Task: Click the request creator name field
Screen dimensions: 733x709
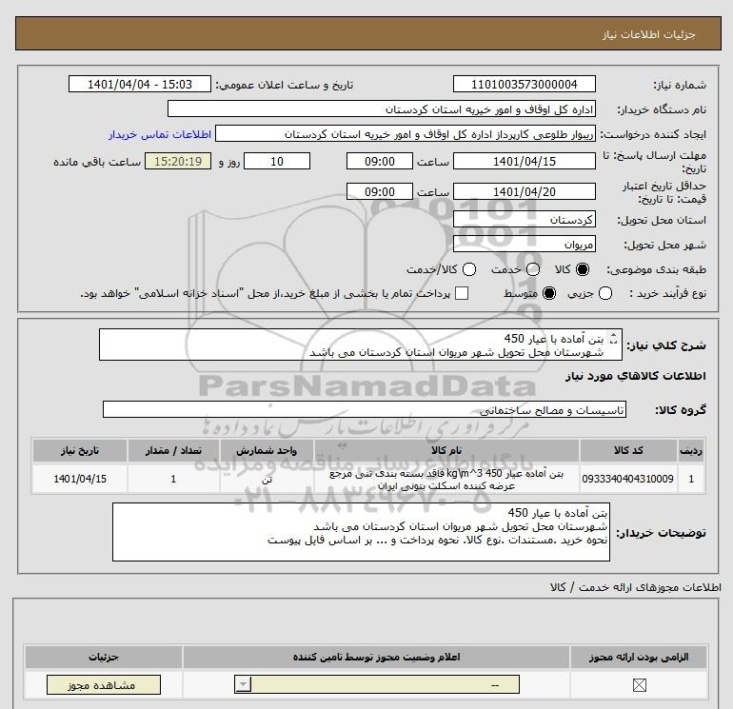Action: [x=406, y=133]
